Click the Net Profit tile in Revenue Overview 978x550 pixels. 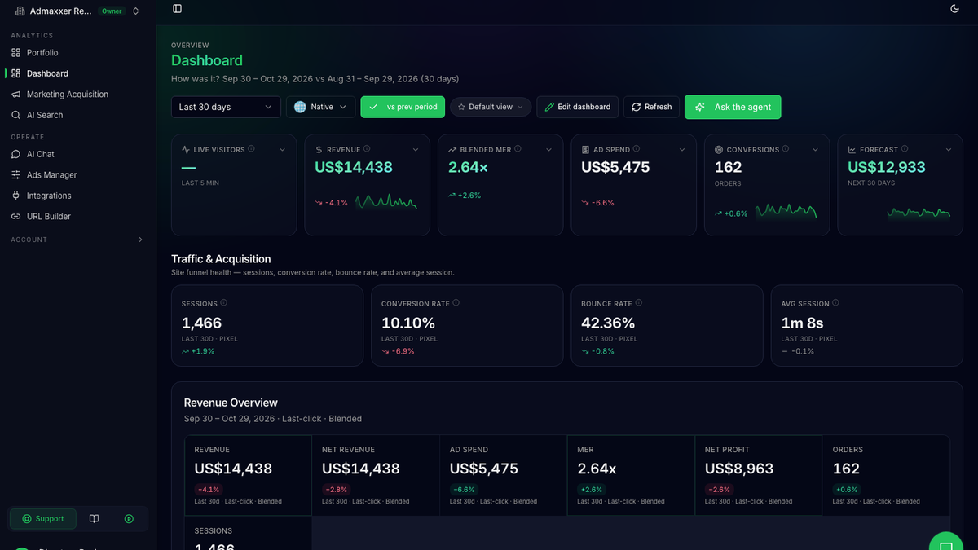[759, 475]
